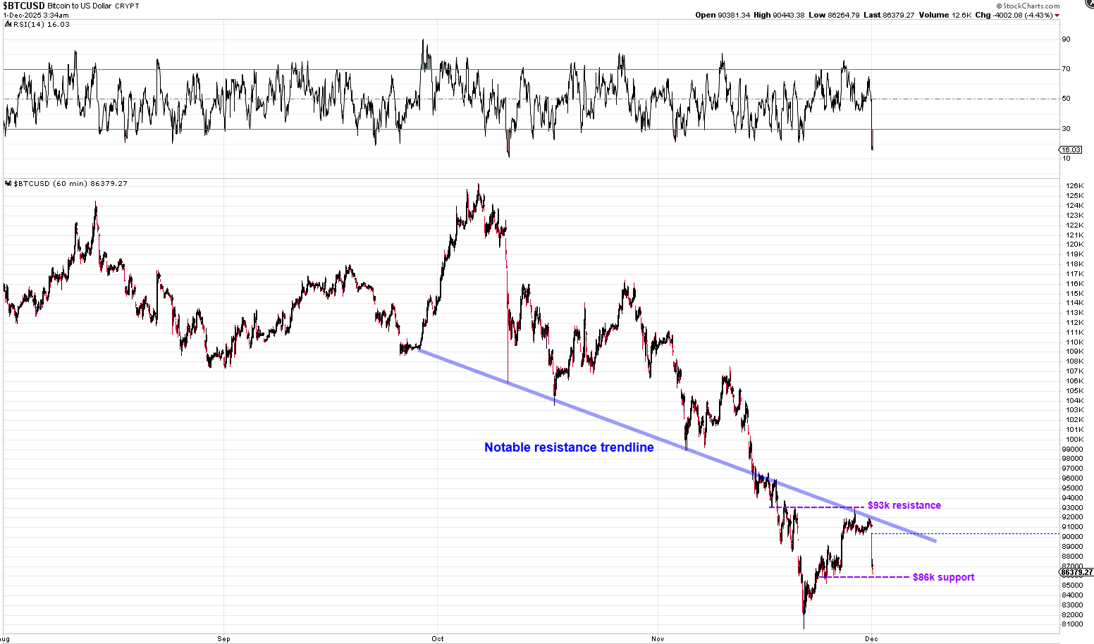This screenshot has width=1094, height=644.
Task: Click the red down arrow beside Chg
Action: point(1057,16)
